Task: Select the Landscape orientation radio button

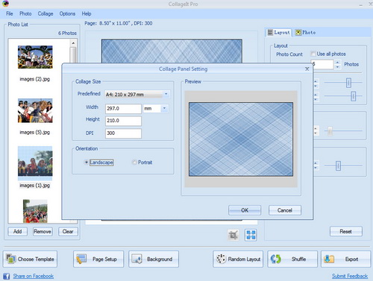Action: tap(86, 162)
